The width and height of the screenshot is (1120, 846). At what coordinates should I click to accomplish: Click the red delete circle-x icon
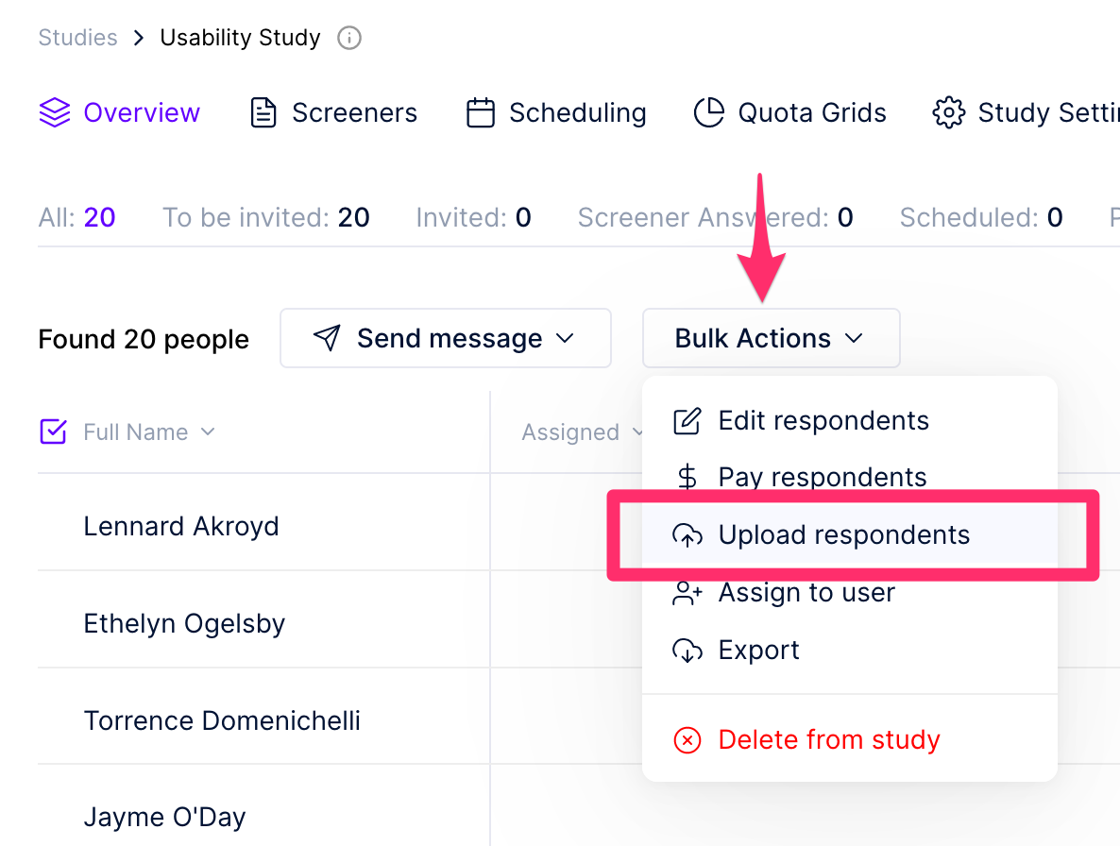687,739
